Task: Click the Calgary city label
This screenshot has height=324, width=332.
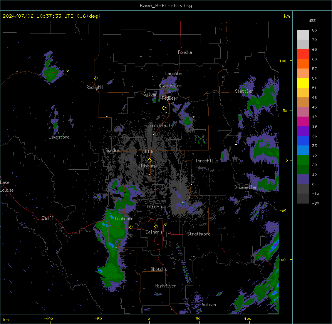Action: (x=154, y=232)
